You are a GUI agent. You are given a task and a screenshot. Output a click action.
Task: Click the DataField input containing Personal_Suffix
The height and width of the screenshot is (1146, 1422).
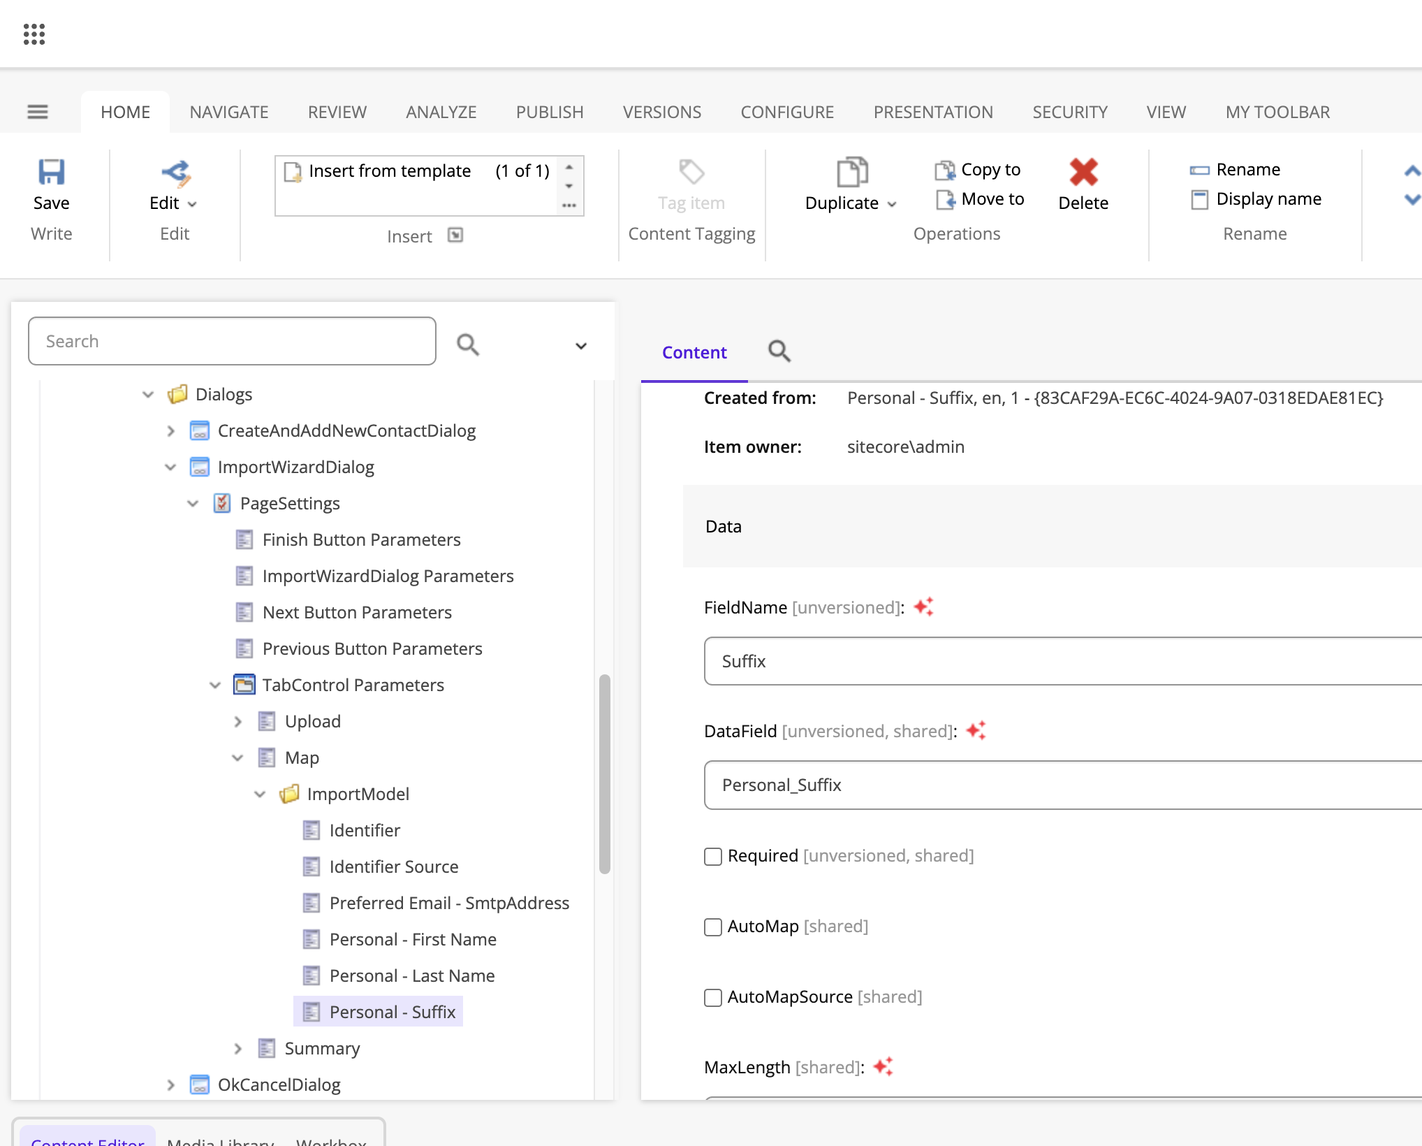coord(1063,785)
